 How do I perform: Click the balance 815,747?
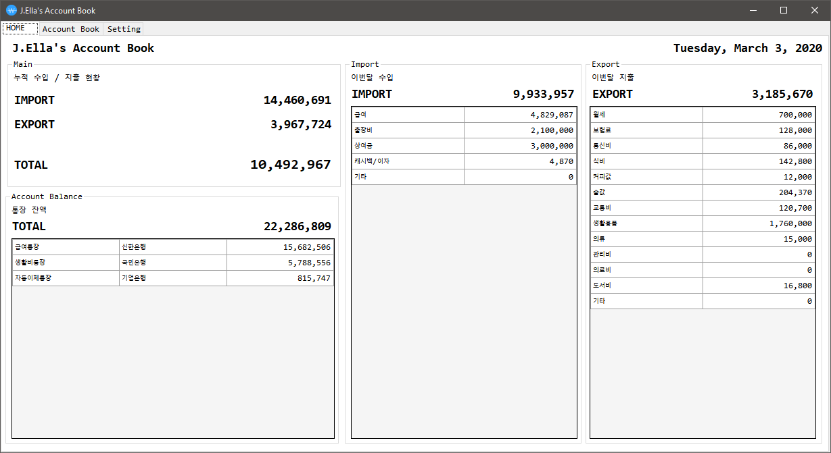[280, 278]
